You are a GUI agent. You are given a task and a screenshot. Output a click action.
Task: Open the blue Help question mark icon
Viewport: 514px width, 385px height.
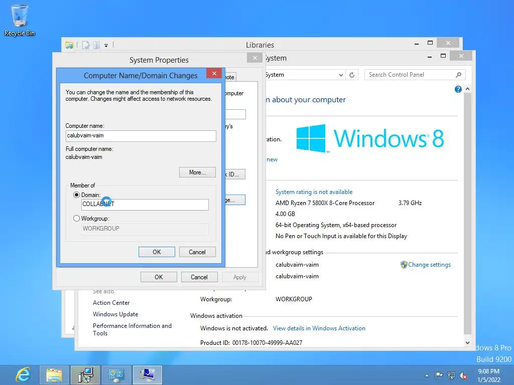(458, 89)
